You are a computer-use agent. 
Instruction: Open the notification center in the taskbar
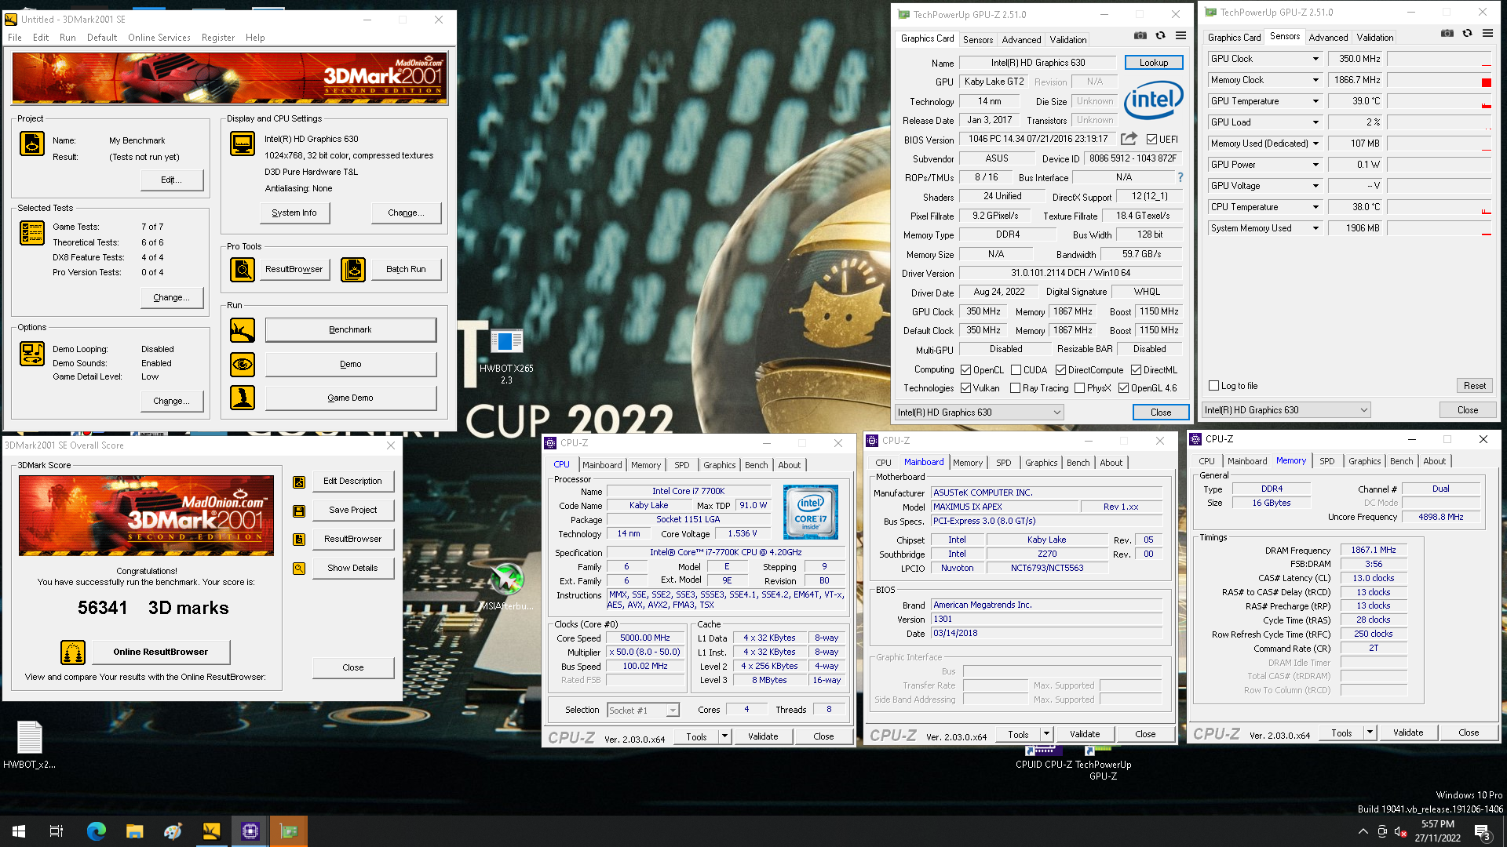click(x=1482, y=832)
